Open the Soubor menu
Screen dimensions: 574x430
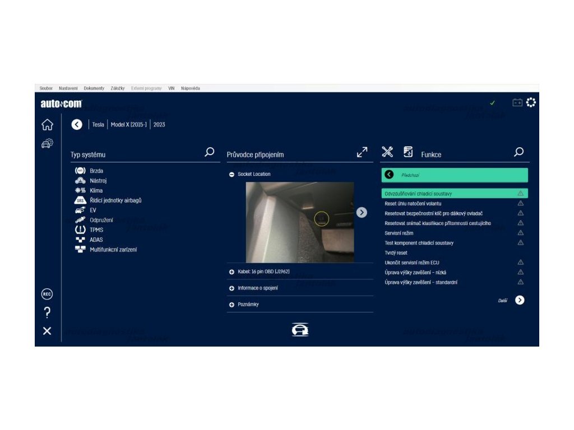[46, 88]
